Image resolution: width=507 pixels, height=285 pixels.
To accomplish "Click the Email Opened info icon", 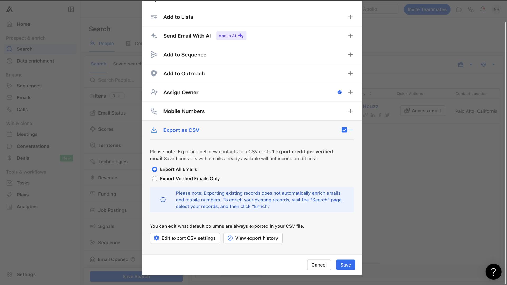I will pyautogui.click(x=133, y=259).
